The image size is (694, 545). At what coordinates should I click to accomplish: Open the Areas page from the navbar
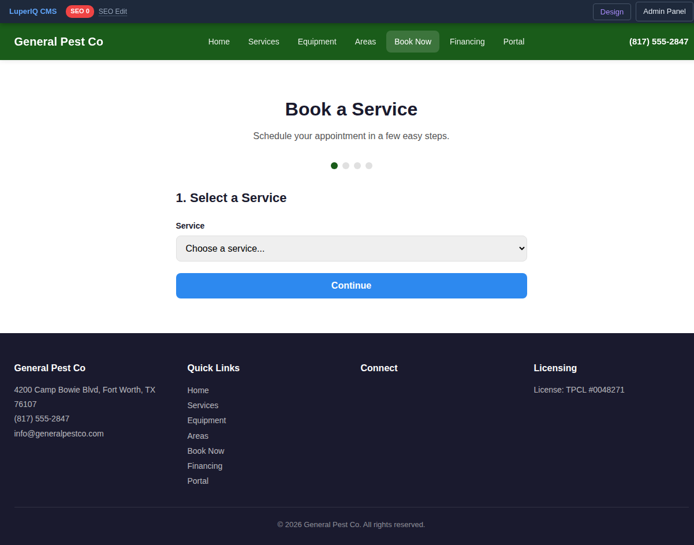[365, 41]
